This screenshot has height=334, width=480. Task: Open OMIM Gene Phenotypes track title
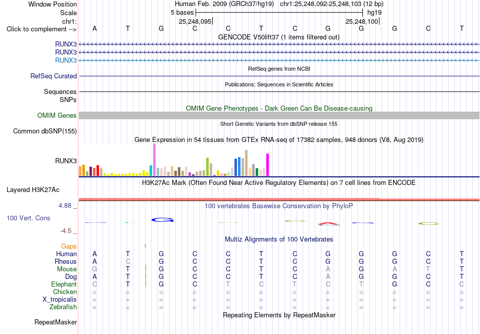click(x=279, y=108)
